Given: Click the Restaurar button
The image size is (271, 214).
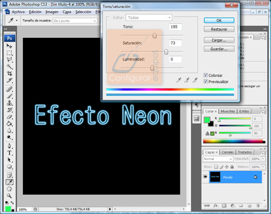Looking at the screenshot, I should coord(219,29).
